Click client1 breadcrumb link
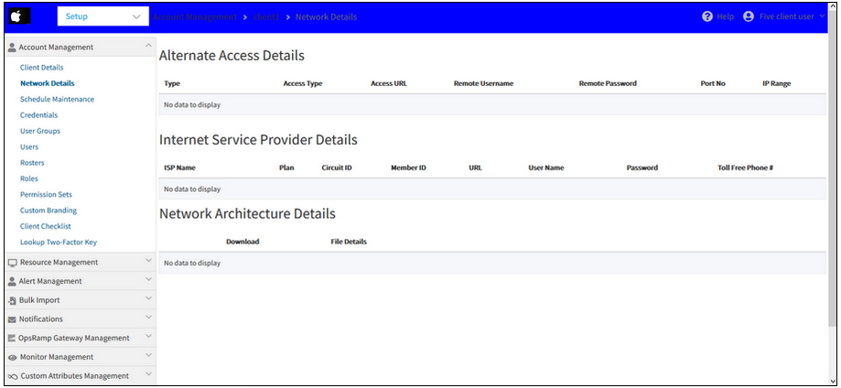The width and height of the screenshot is (841, 388). 266,16
